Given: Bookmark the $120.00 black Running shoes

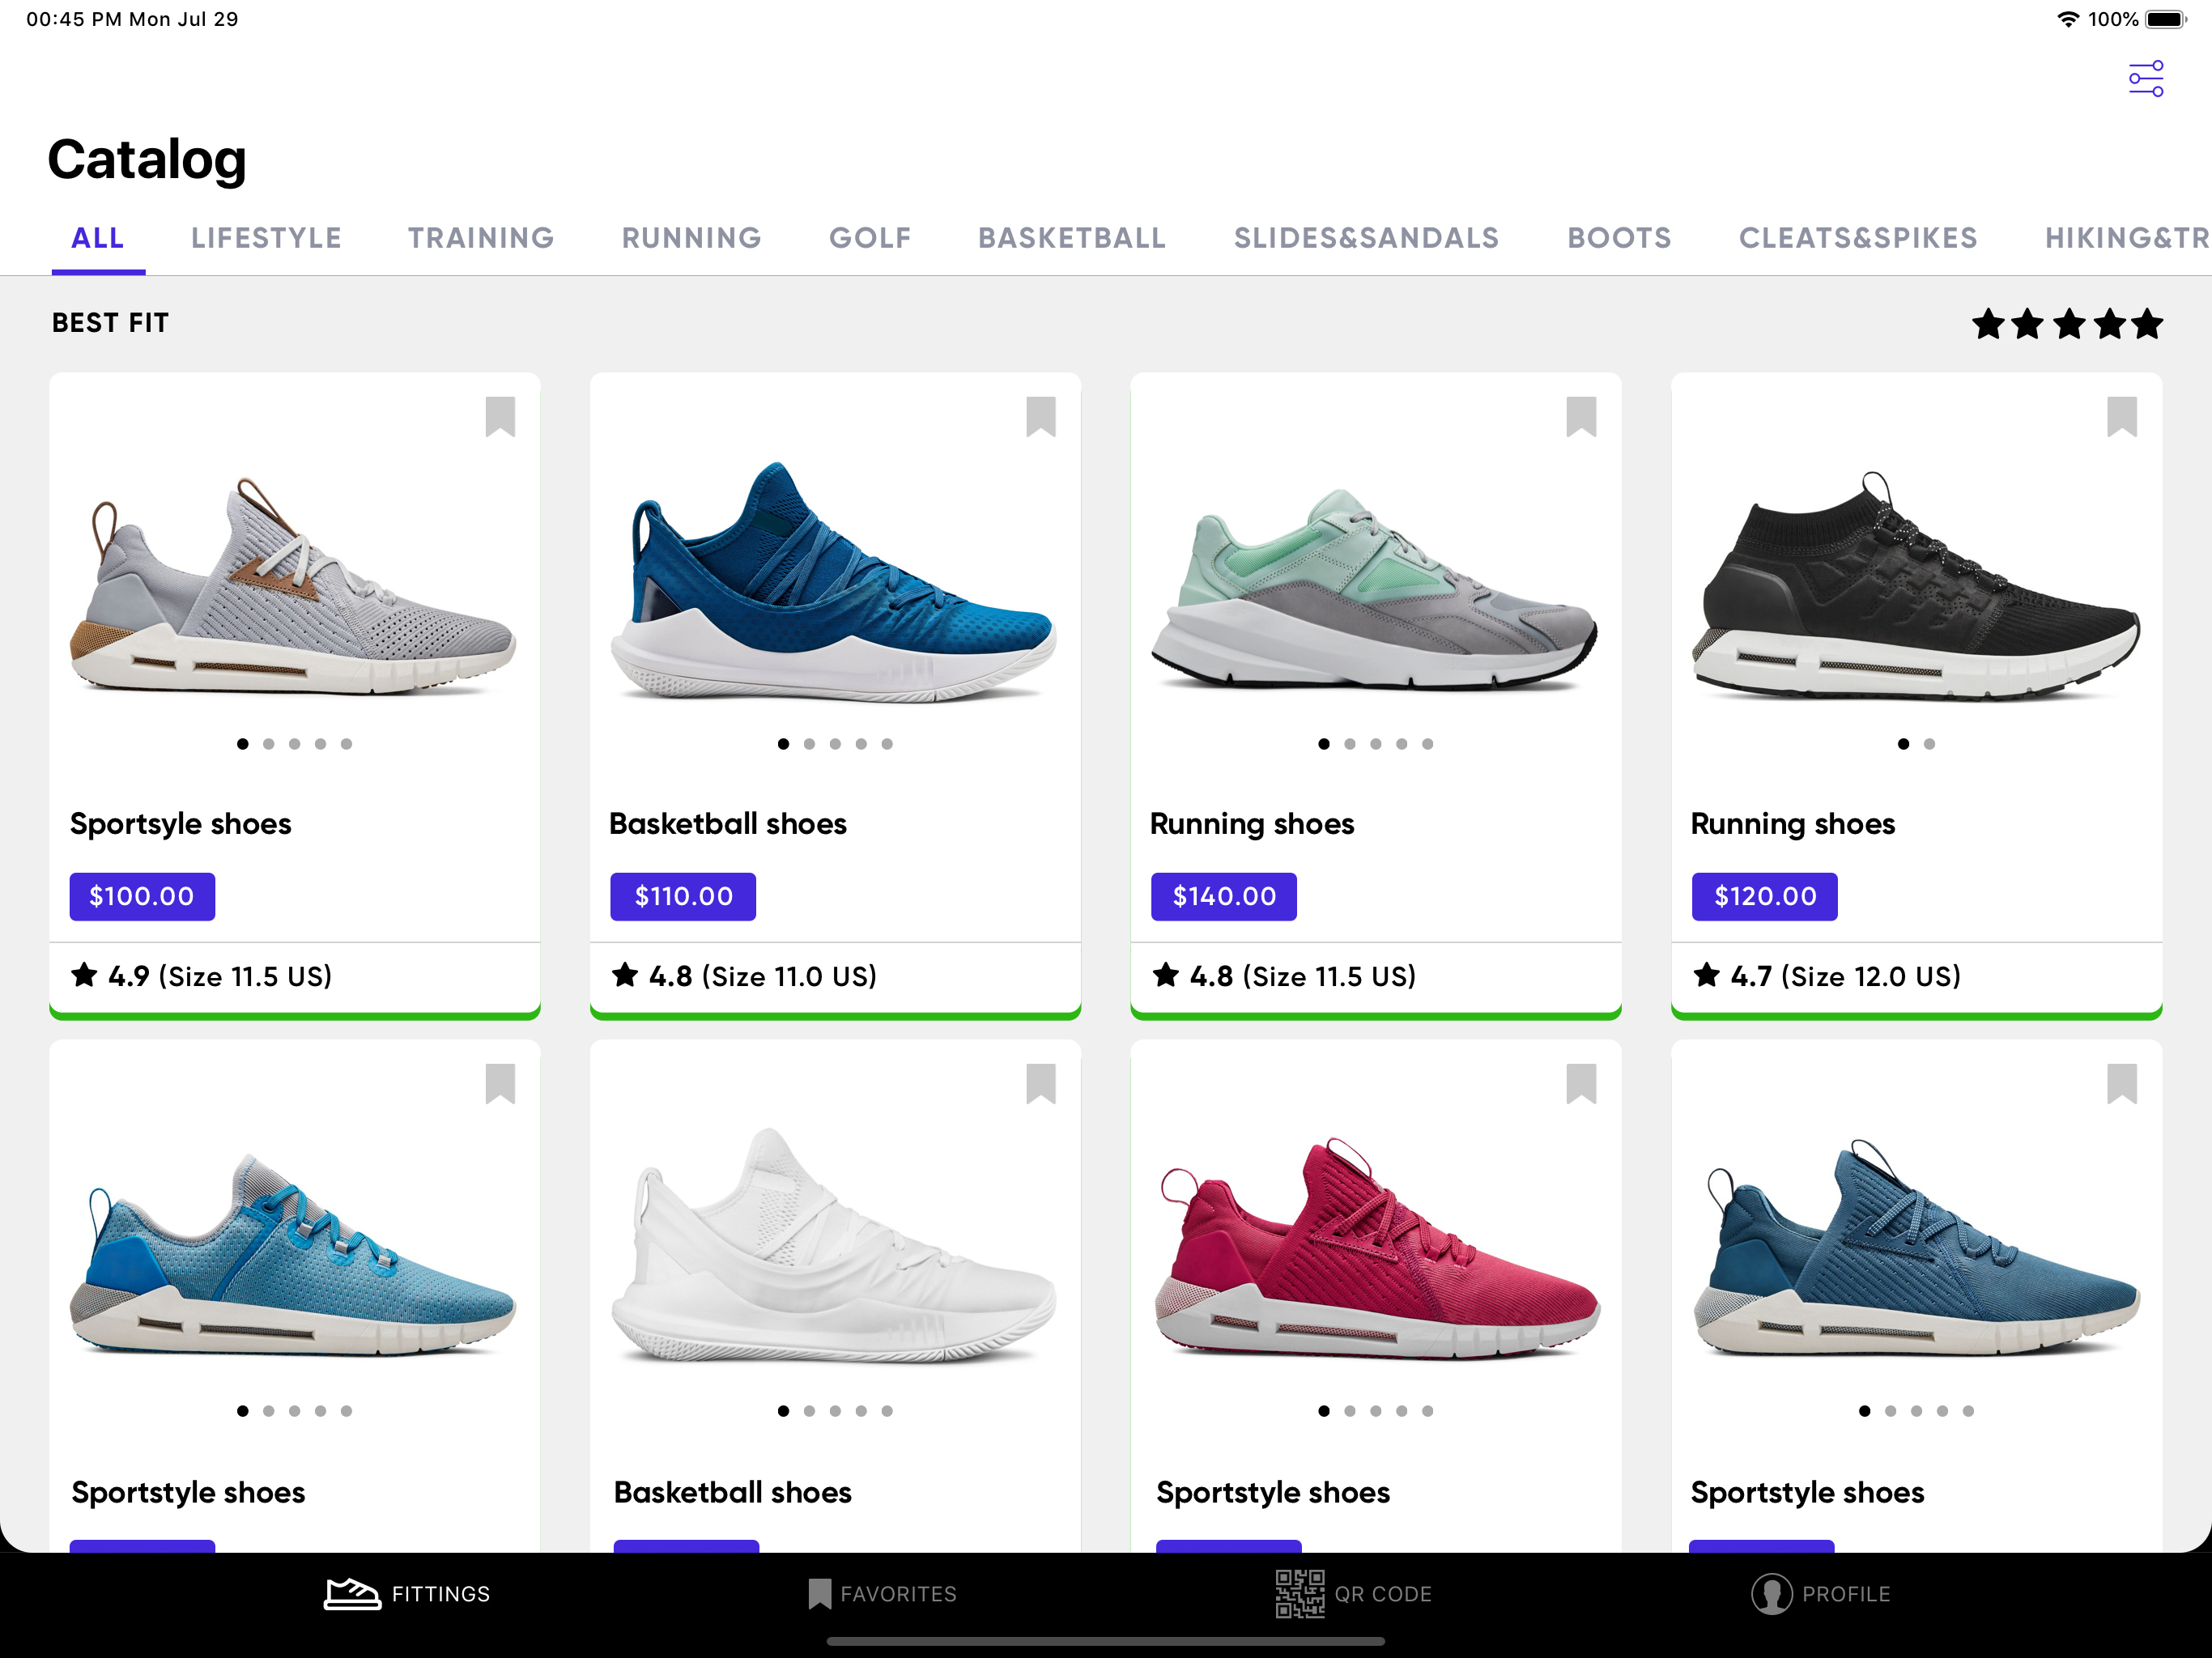Looking at the screenshot, I should click(2121, 416).
